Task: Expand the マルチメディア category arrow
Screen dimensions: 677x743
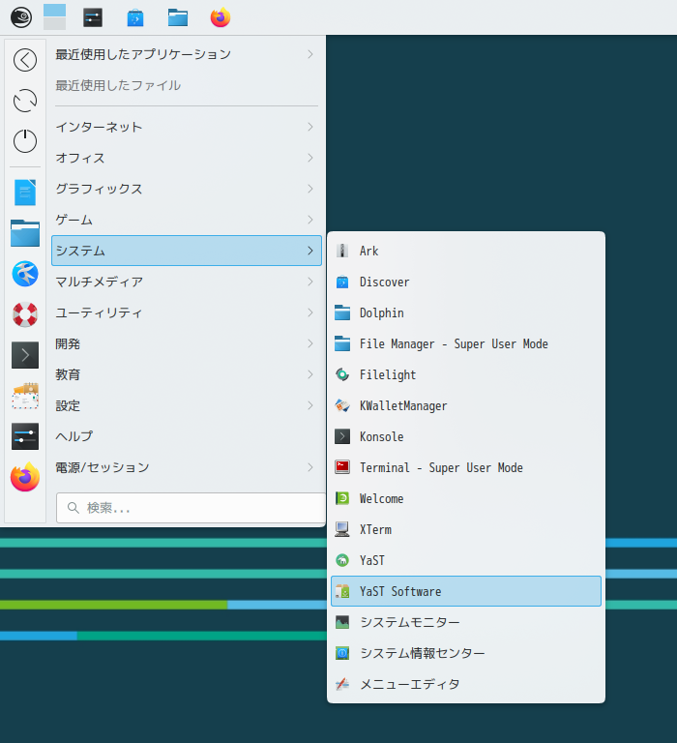Action: click(x=310, y=282)
